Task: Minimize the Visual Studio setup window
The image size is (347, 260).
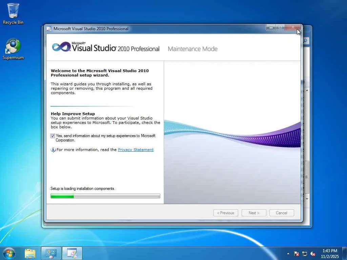Action: (x=271, y=27)
